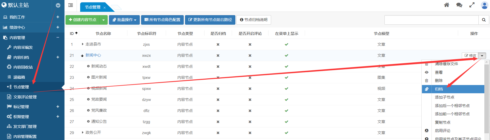
Task: Open the 批量操作 dropdown
Action: pyautogui.click(x=124, y=20)
